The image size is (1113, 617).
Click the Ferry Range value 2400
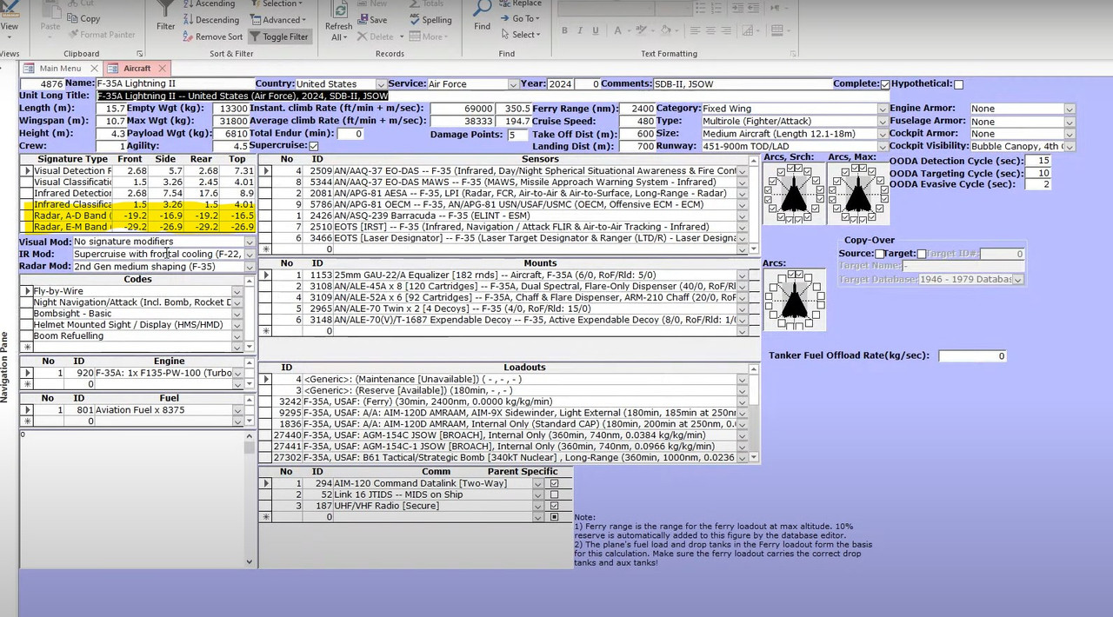[638, 109]
